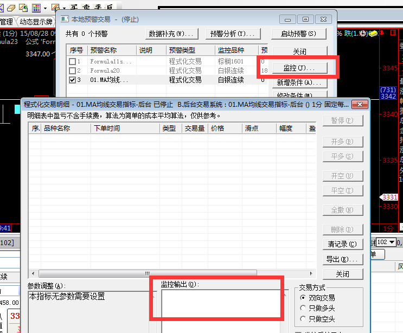Click the pencil drawing tool icon
This screenshot has width=403, height=333.
click(55, 8)
